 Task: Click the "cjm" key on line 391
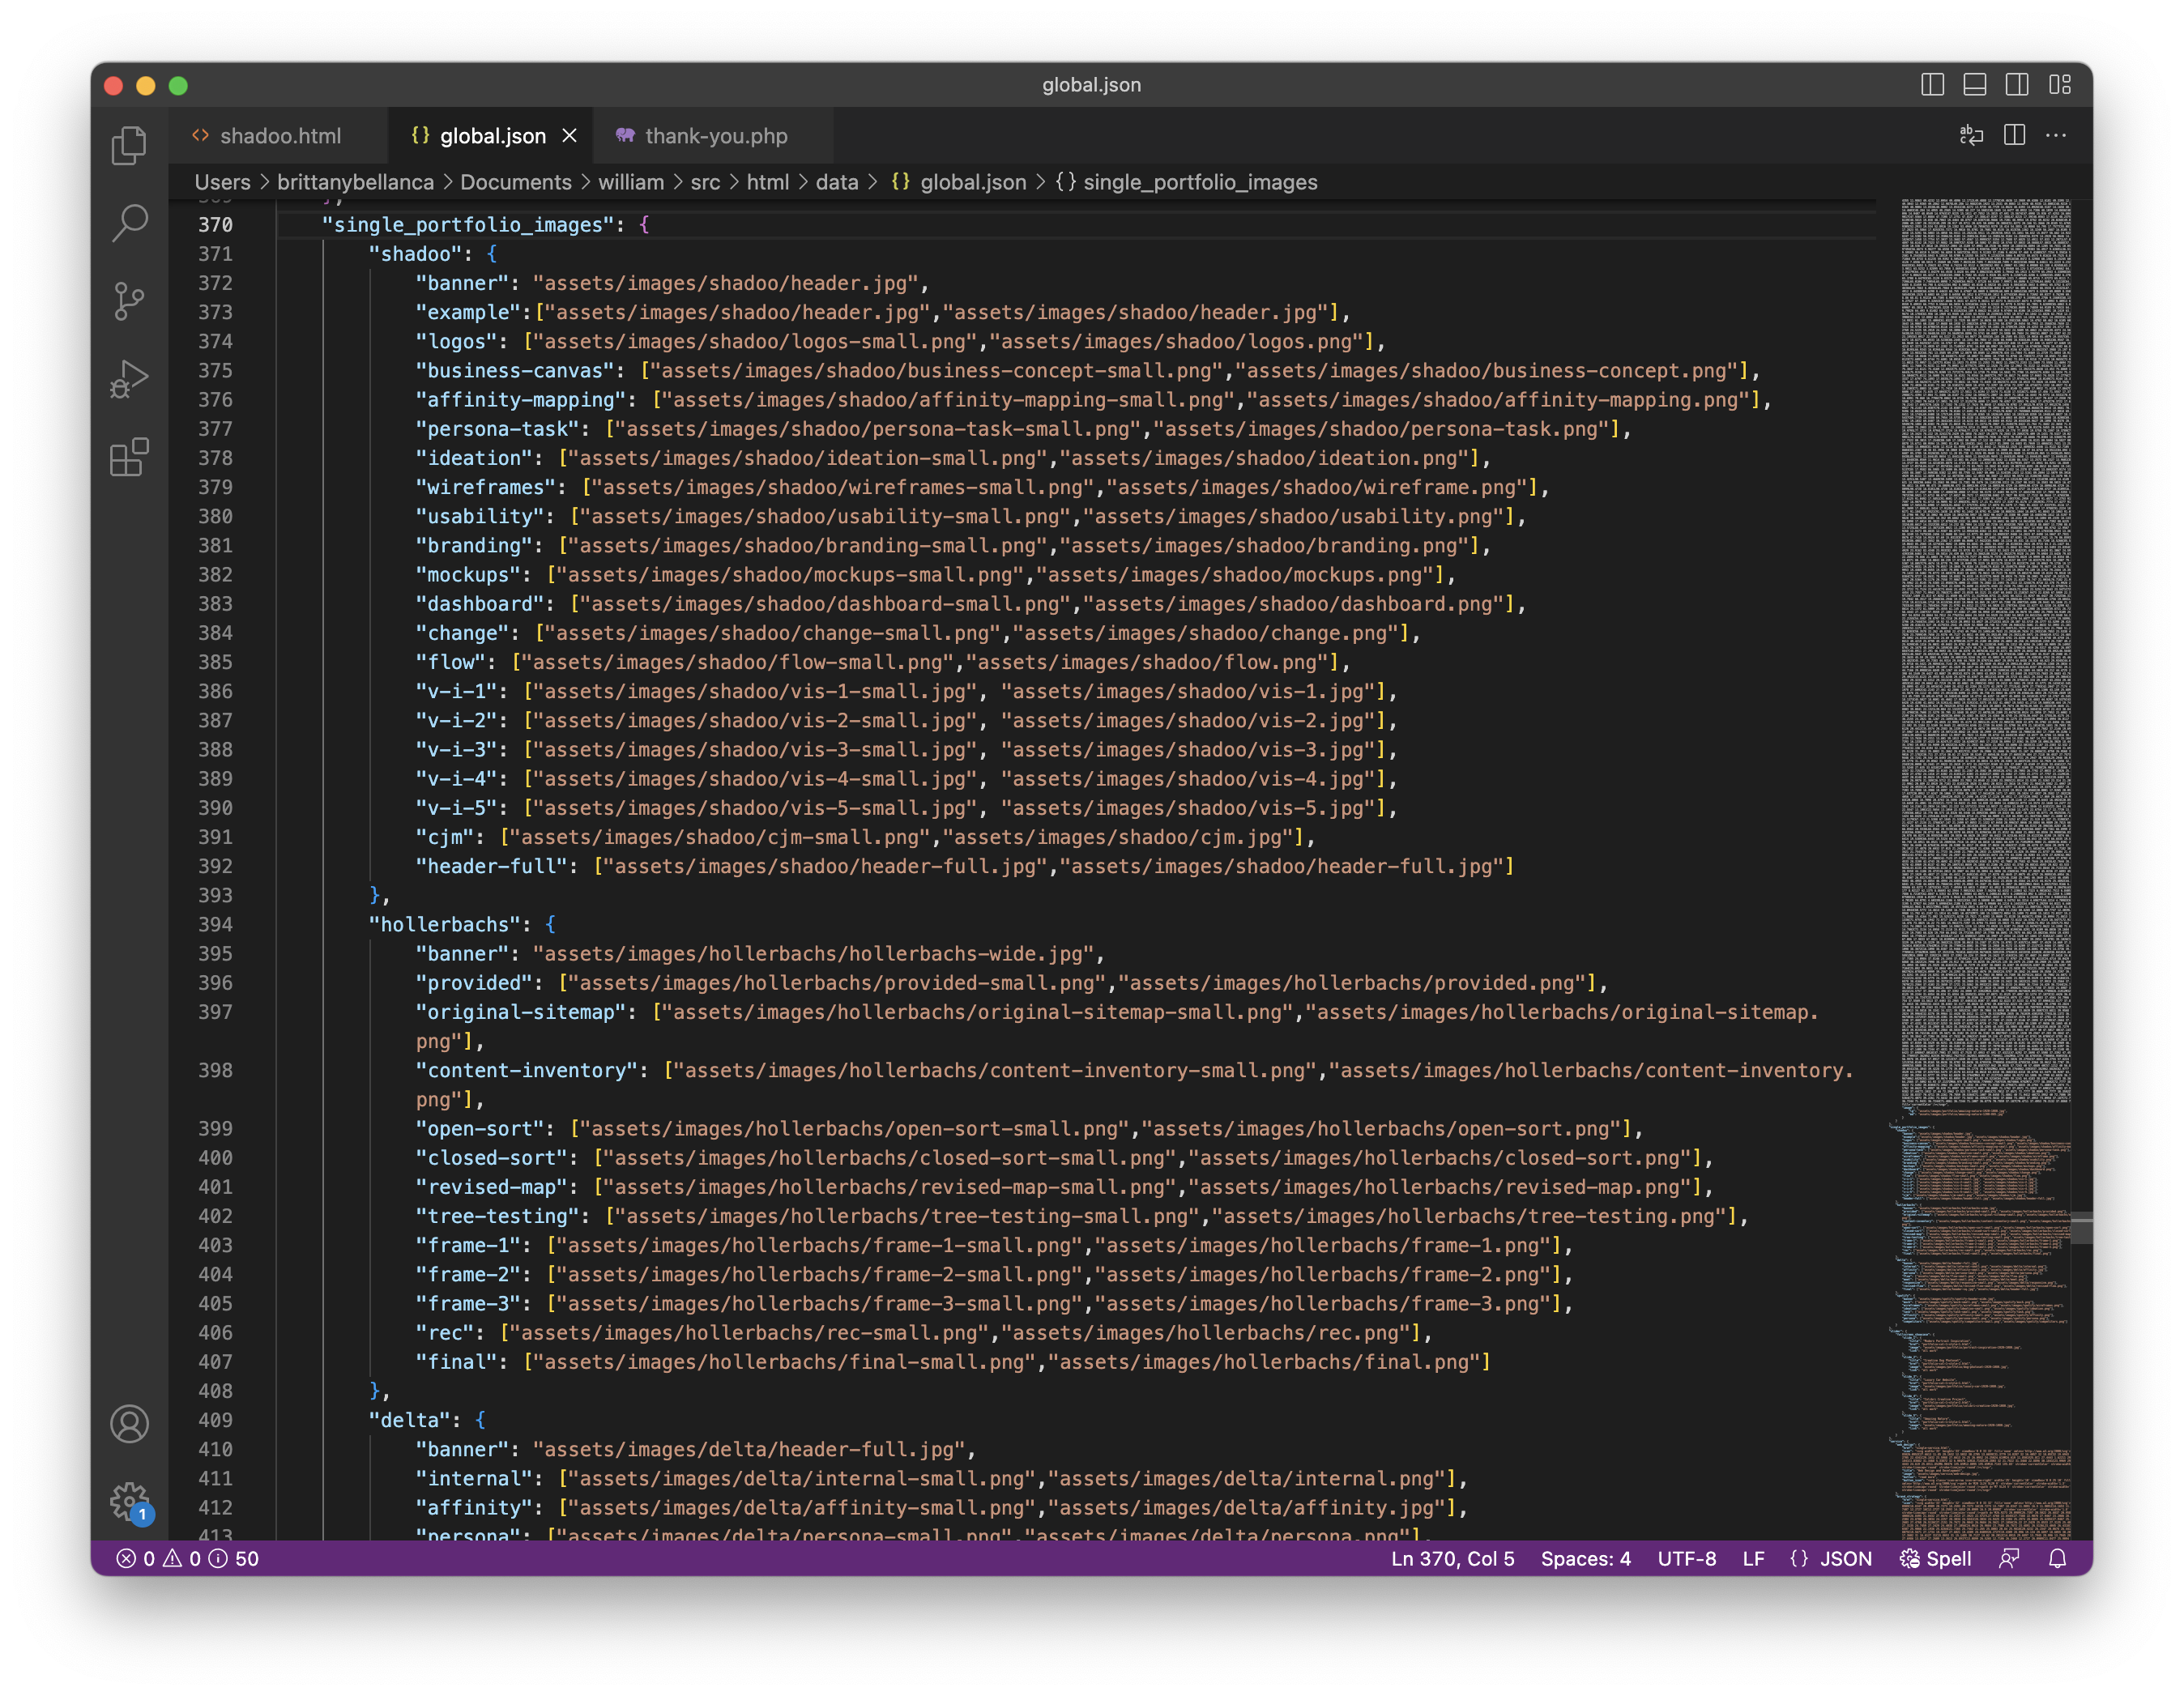tap(444, 837)
